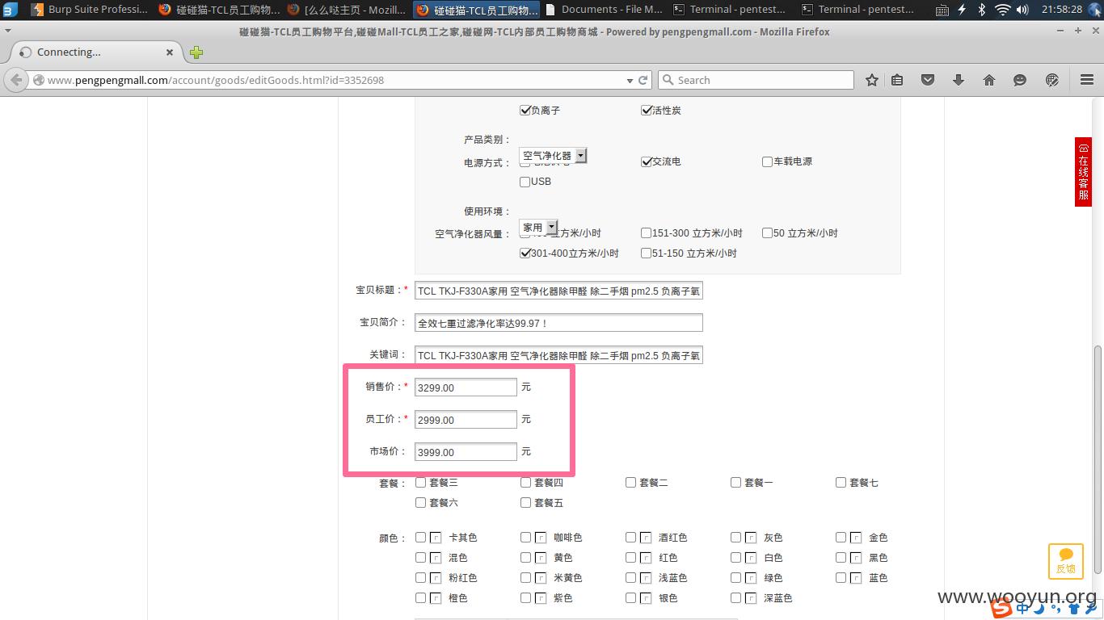Check the 金色 color checkbox
This screenshot has width=1104, height=620.
coord(841,537)
